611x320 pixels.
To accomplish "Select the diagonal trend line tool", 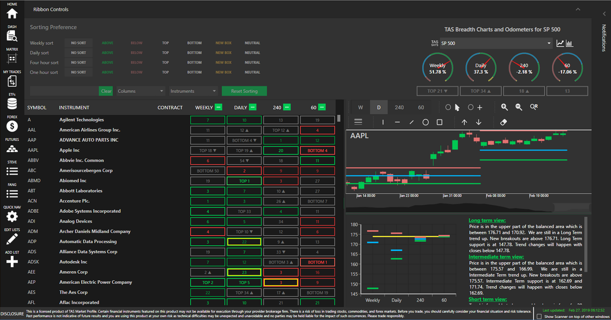I will tap(412, 122).
